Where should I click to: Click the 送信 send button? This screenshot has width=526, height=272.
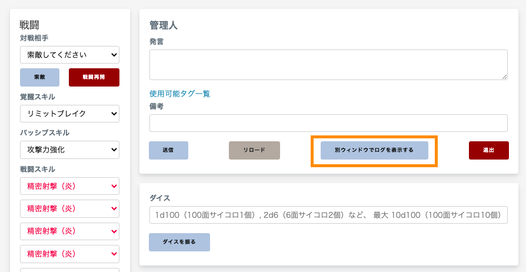(168, 150)
